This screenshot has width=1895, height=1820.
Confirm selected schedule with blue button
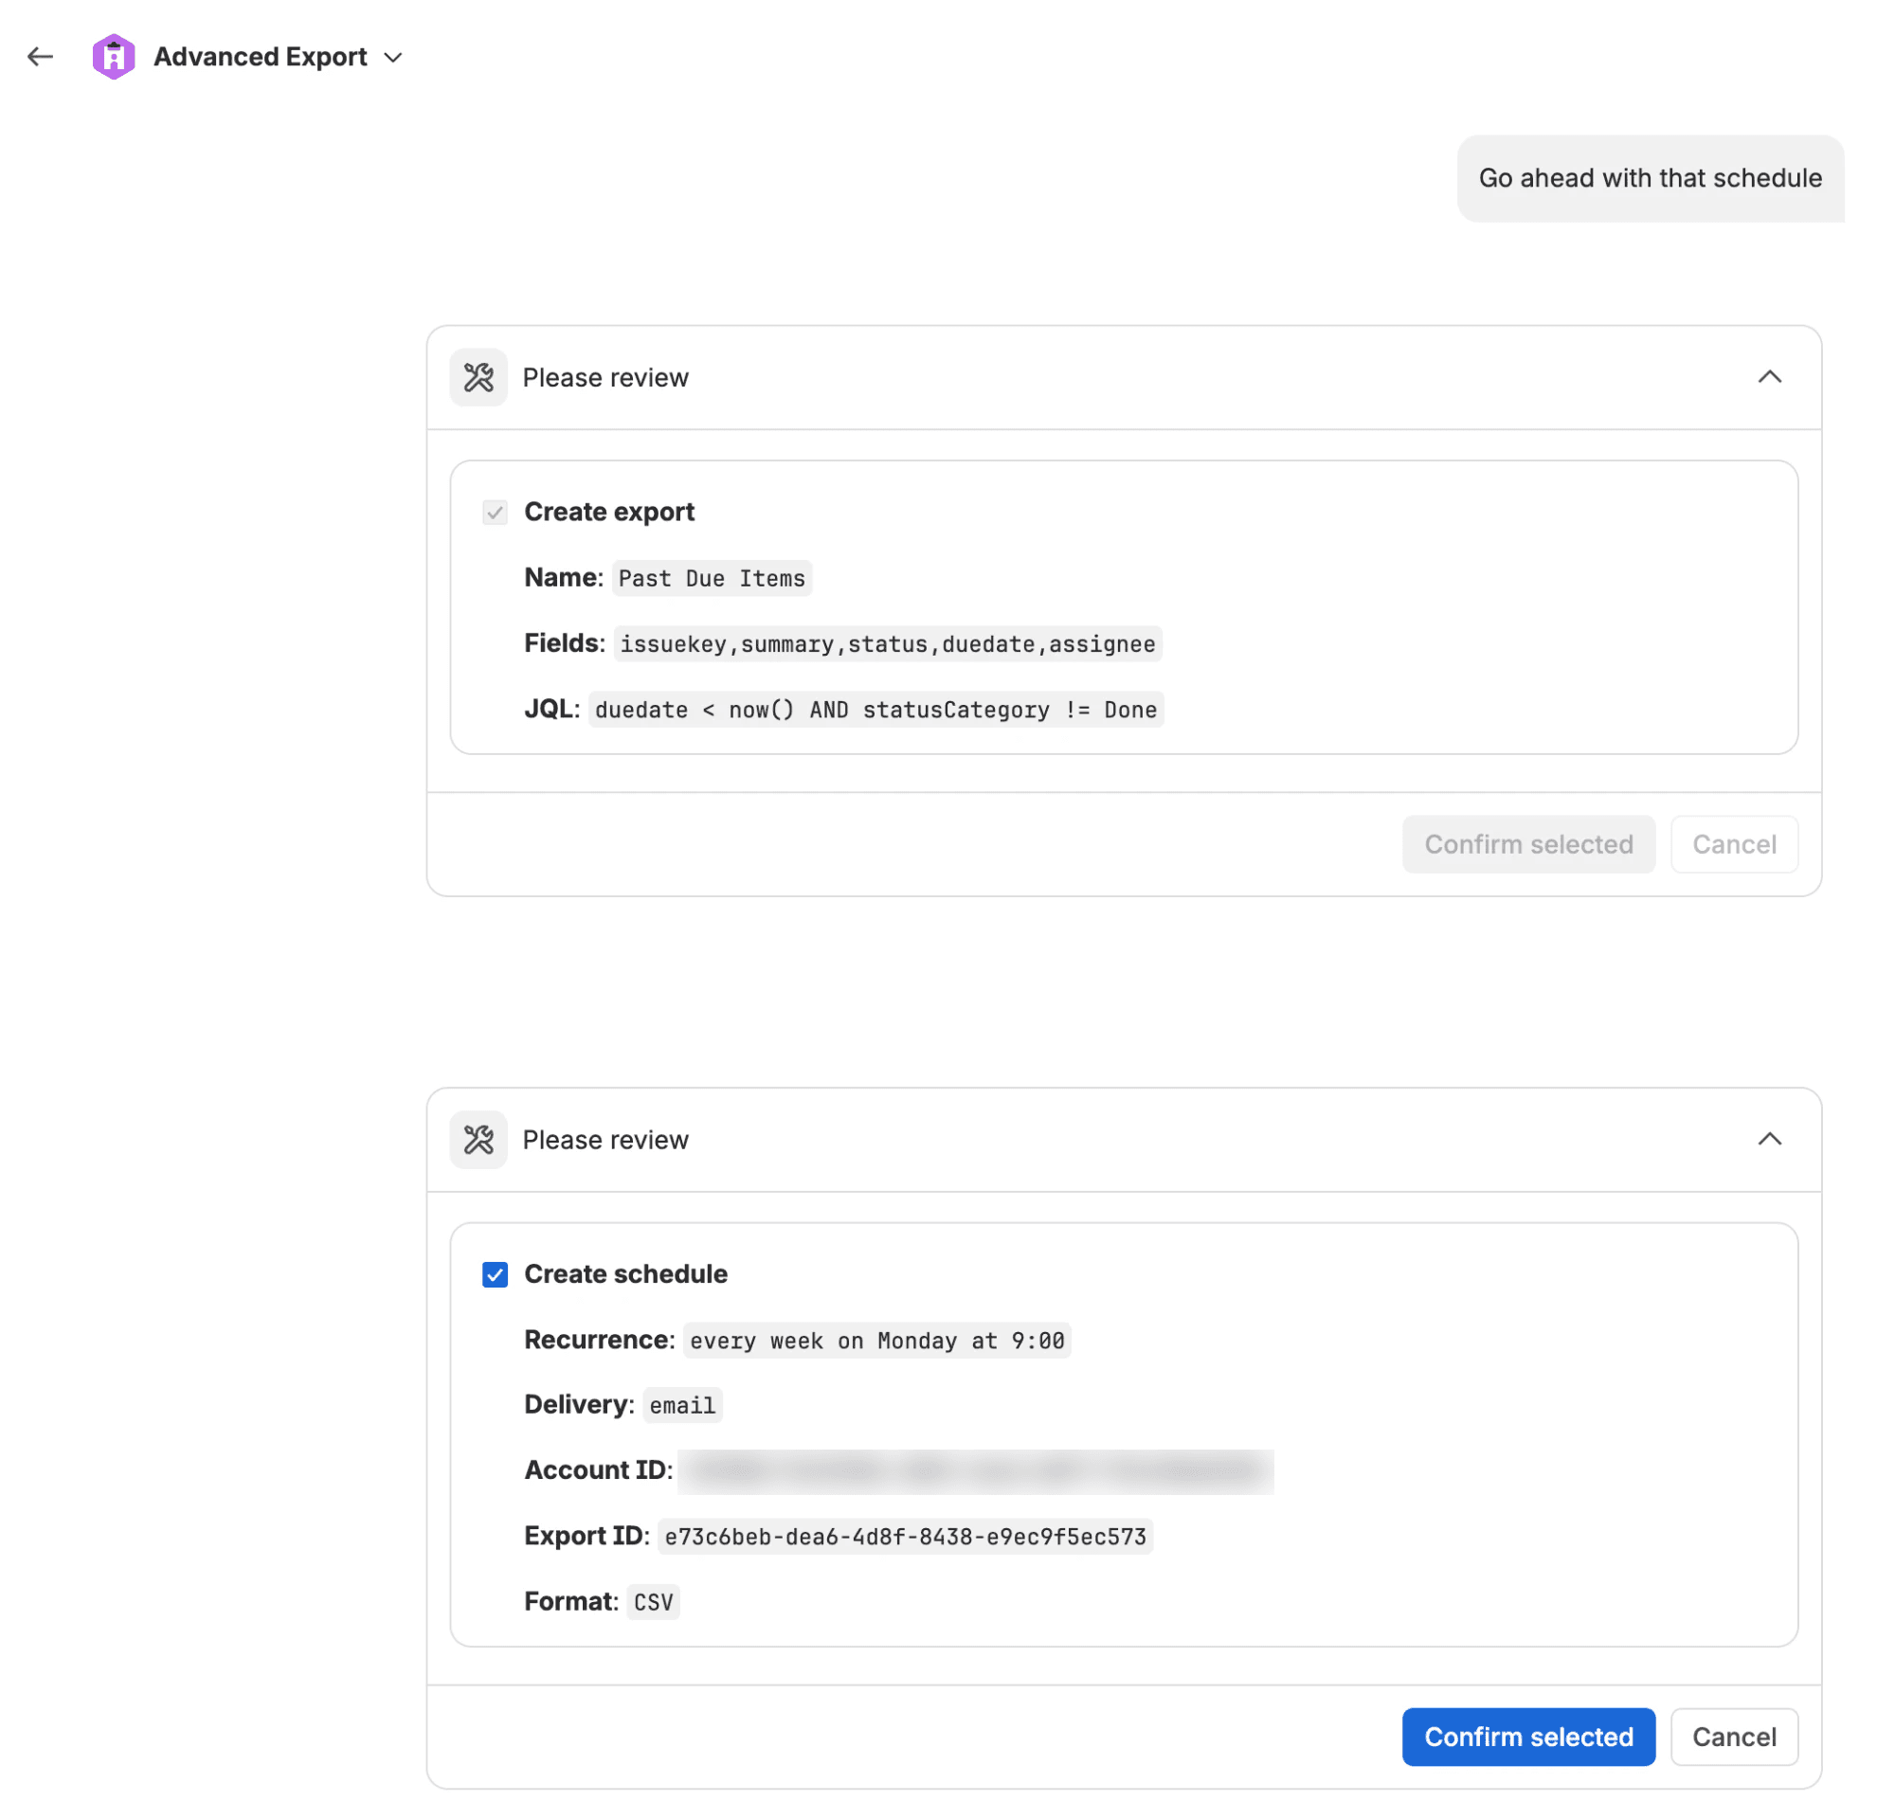pos(1529,1738)
